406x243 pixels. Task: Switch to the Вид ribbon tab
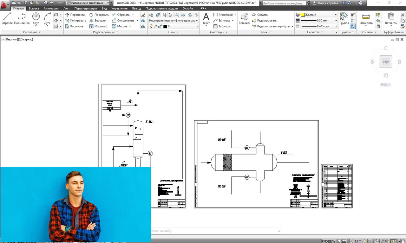[x=104, y=9]
